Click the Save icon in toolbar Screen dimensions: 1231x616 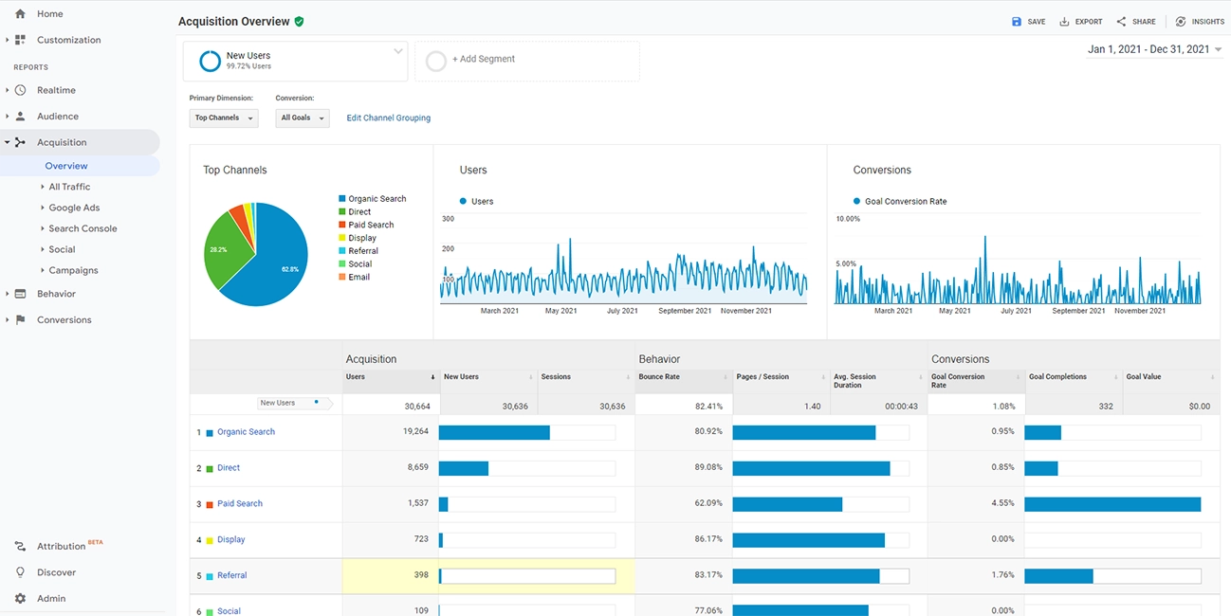click(1017, 22)
